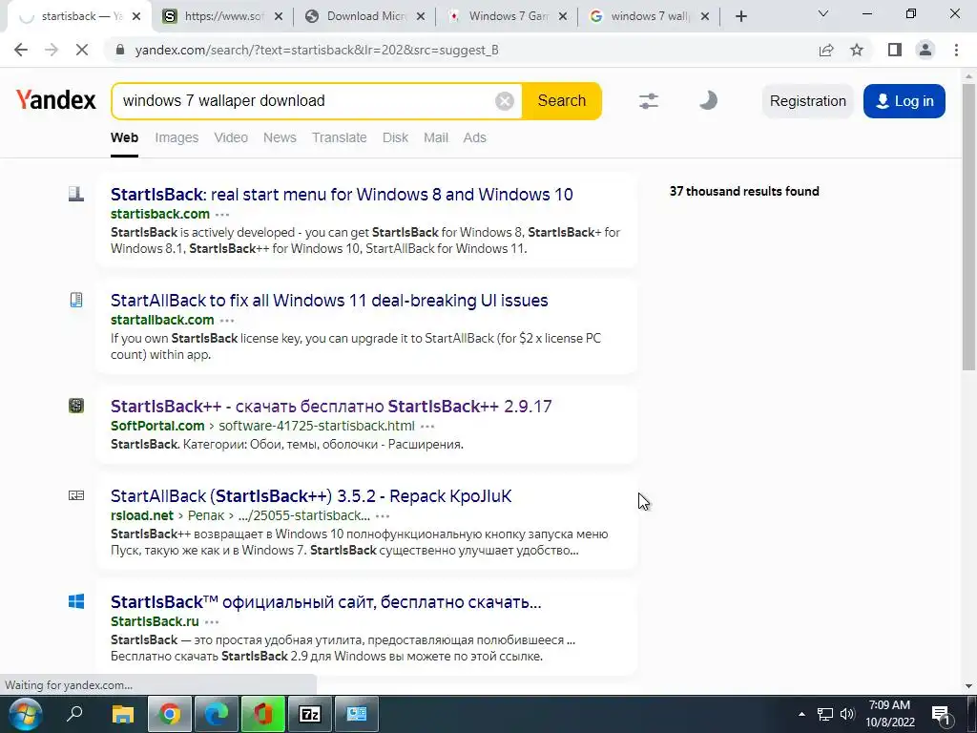The image size is (977, 733).
Task: Open StartAllBack Windows 11 UI issues result
Action: point(329,301)
